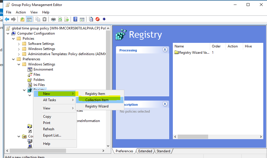Open View submenu in context menu
267x158 pixels.
pos(55,108)
